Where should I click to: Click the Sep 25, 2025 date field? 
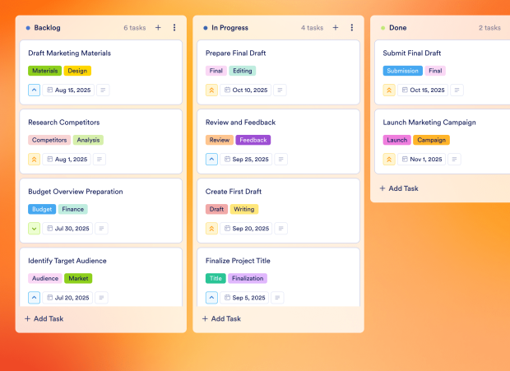(x=246, y=160)
